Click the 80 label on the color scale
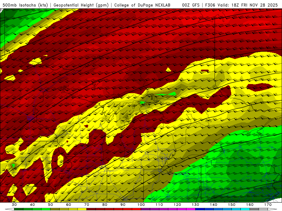Image resolution: width=282 pixels, height=211 pixels. [x=105, y=205]
